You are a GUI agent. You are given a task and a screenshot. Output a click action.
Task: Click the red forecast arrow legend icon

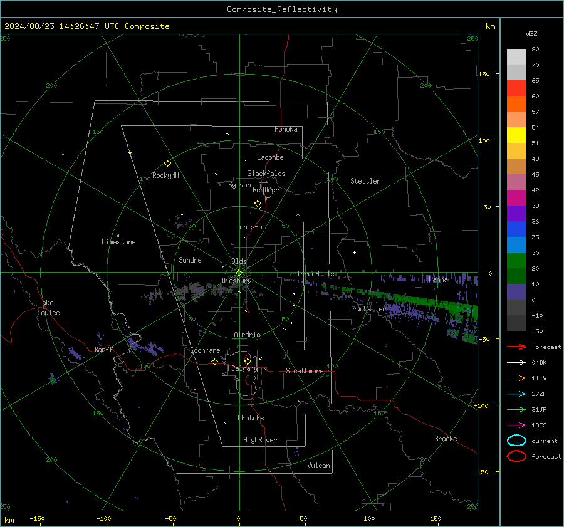pyautogui.click(x=516, y=347)
